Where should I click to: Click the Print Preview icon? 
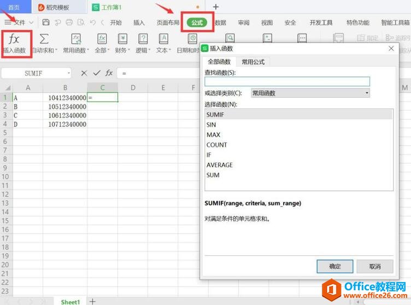click(x=81, y=22)
